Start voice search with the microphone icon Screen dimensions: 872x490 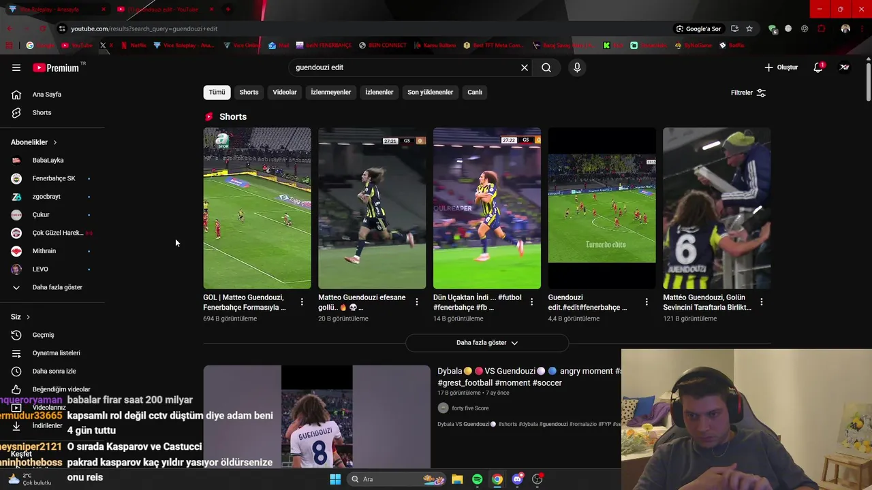577,67
